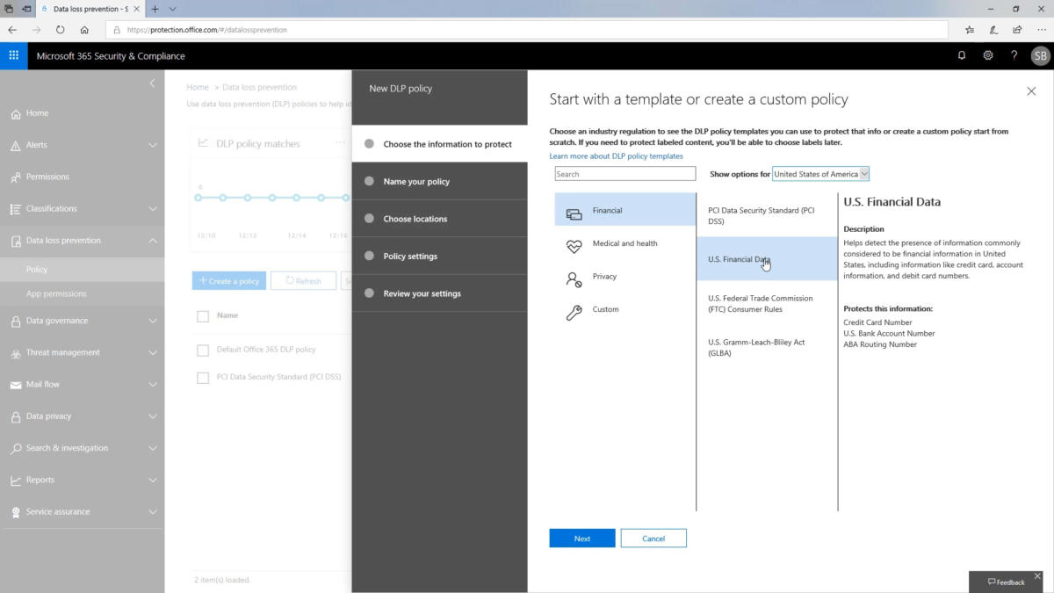
Task: Open the app launcher waffle icon
Action: 14,55
